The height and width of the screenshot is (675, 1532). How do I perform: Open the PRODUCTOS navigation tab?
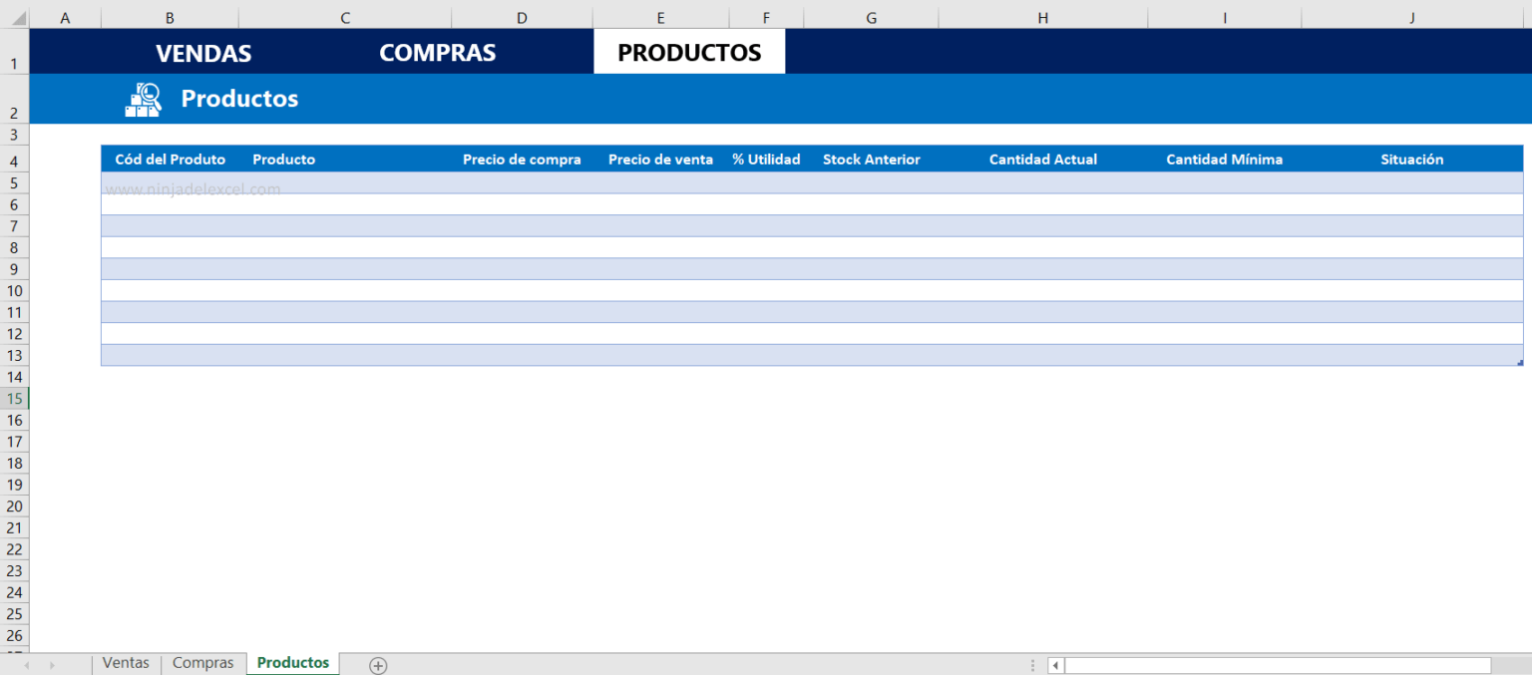click(x=688, y=51)
